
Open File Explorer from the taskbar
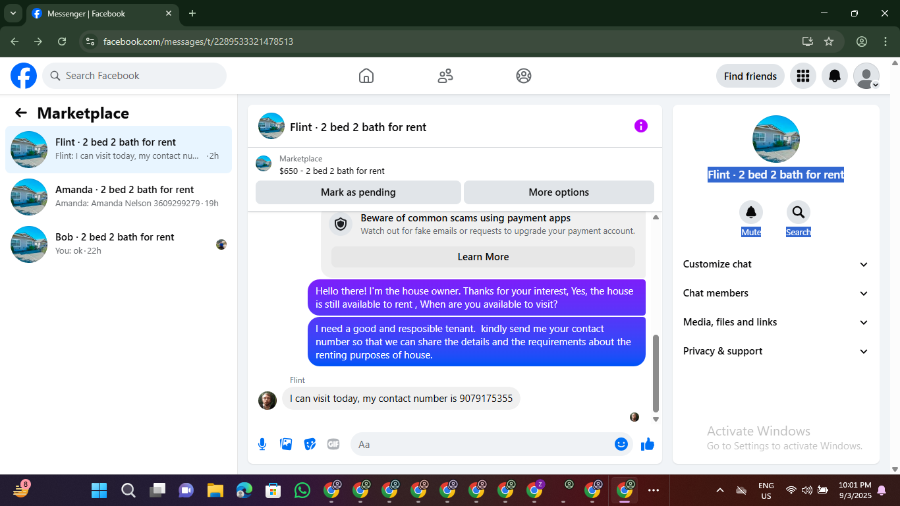(x=215, y=490)
